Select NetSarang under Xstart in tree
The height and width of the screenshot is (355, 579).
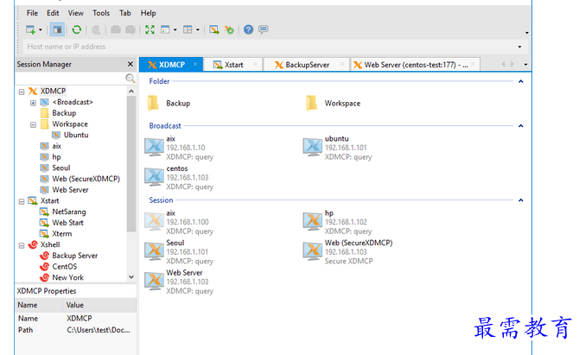coord(68,212)
